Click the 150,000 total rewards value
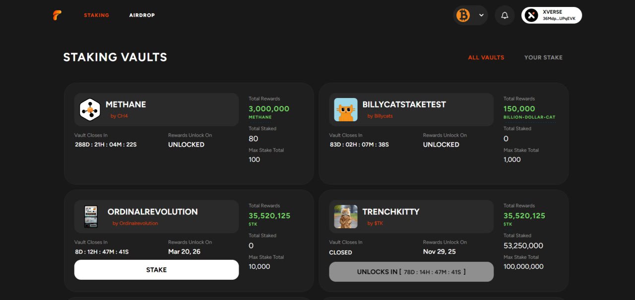 pos(519,108)
